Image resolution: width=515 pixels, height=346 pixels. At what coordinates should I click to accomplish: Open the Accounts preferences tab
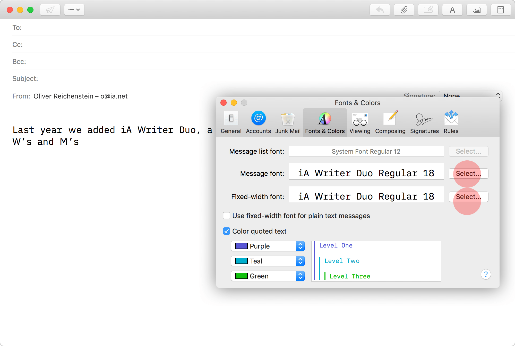[258, 122]
